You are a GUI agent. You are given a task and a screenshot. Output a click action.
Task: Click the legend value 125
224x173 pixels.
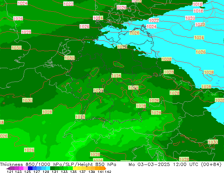click(x=28, y=172)
